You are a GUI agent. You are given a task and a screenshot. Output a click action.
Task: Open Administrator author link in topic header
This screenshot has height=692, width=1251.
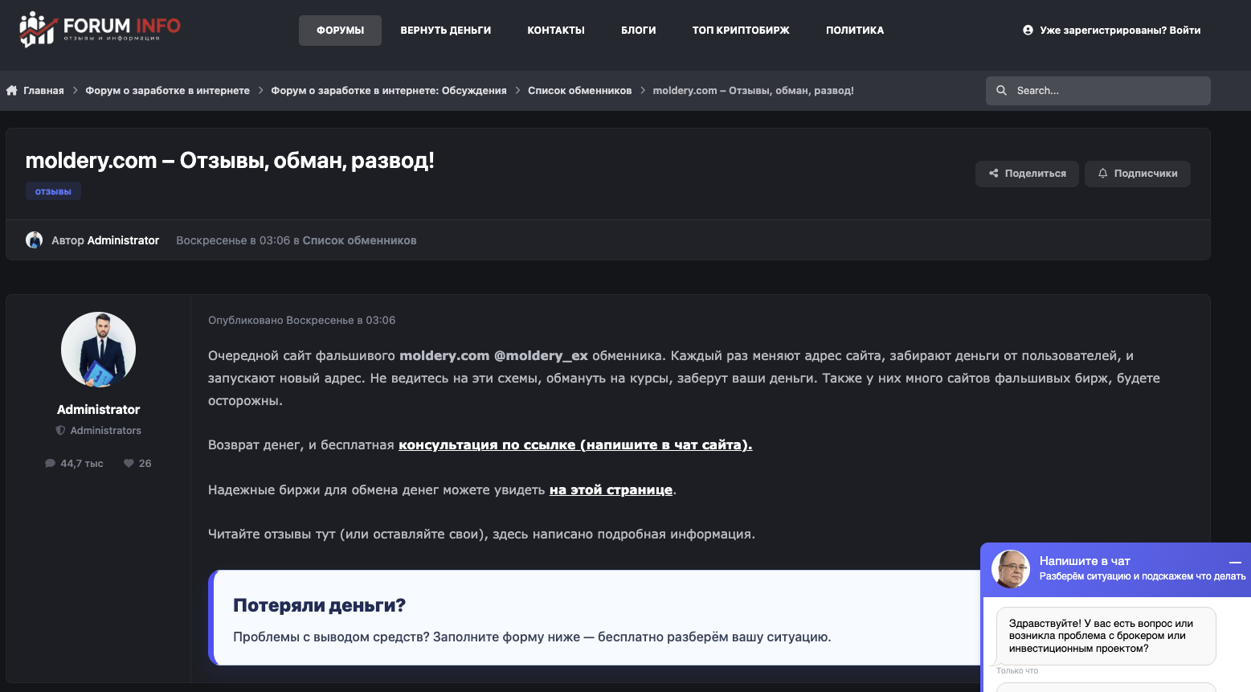123,240
